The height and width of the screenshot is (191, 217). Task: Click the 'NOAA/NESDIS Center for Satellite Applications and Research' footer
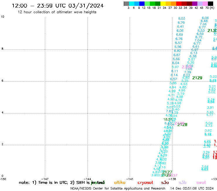coord(118,189)
